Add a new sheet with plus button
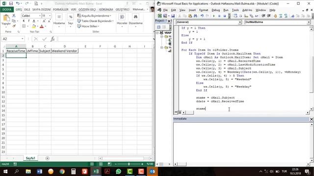Viewport: 314px width, 176px height. 47,158
